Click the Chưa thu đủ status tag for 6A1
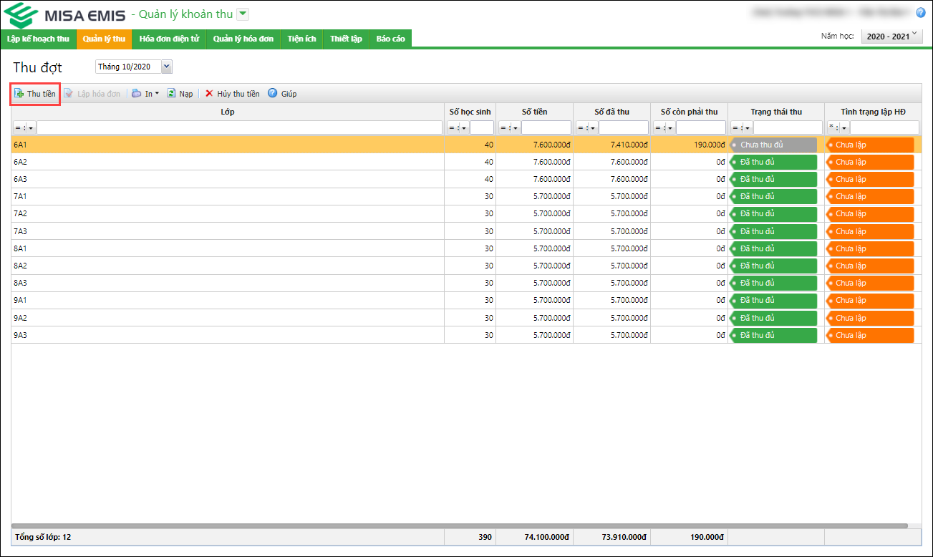 pos(773,145)
